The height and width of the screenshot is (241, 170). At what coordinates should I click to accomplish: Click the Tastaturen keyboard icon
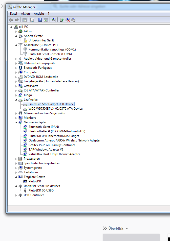tap(20, 172)
